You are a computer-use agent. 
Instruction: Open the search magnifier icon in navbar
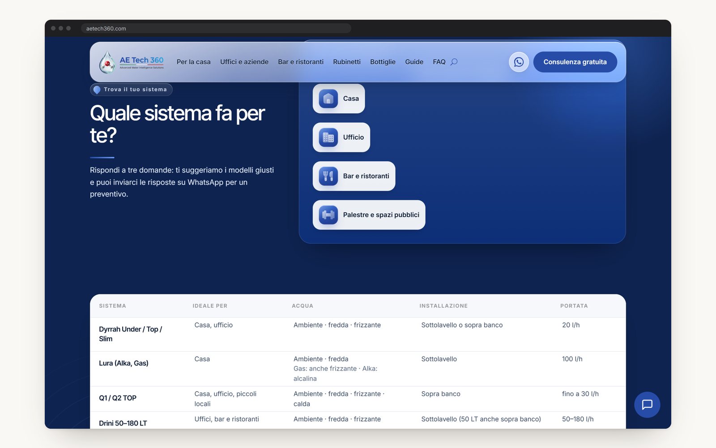[454, 62]
